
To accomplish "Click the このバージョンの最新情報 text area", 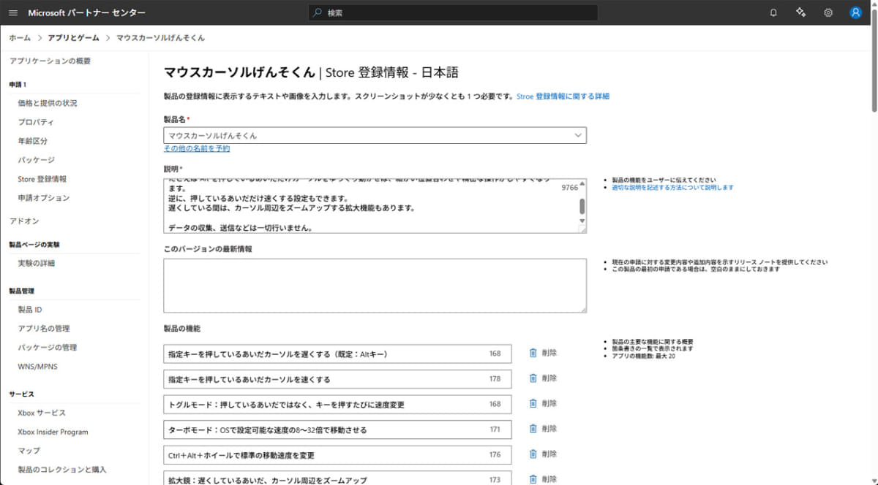I will click(x=375, y=286).
